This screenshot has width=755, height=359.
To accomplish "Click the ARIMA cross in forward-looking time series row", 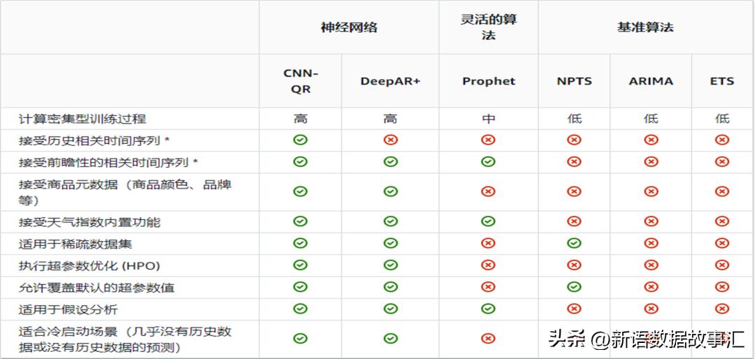I will click(x=651, y=162).
